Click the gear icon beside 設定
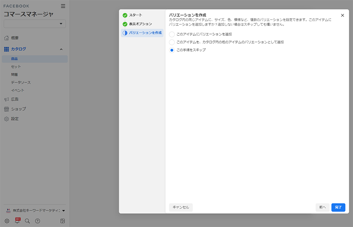 (x=6, y=119)
